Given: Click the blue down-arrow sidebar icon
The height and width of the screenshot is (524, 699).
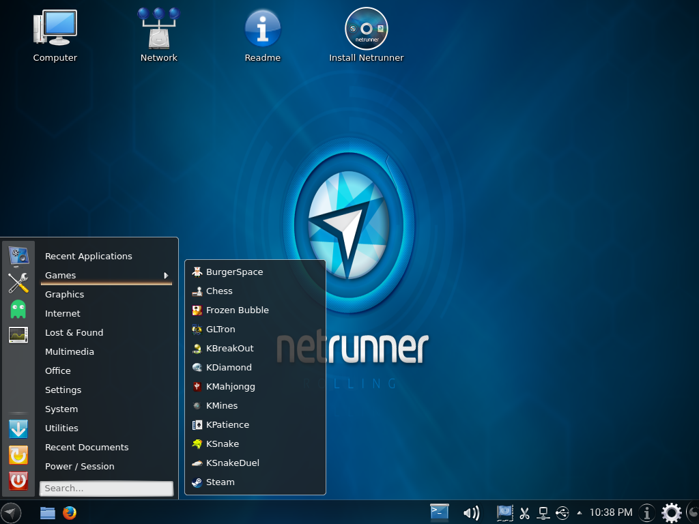Looking at the screenshot, I should pos(18,429).
